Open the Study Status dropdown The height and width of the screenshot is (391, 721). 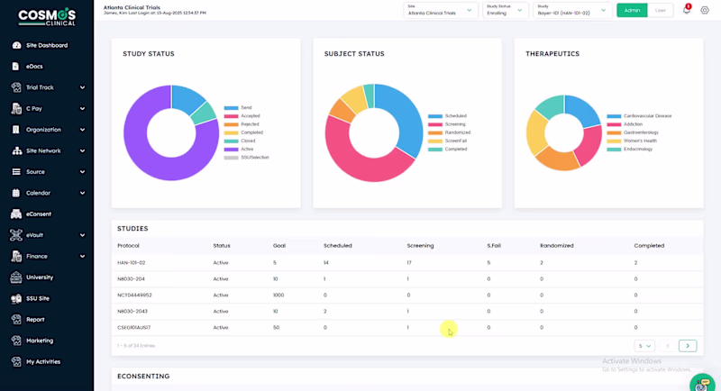pyautogui.click(x=505, y=10)
